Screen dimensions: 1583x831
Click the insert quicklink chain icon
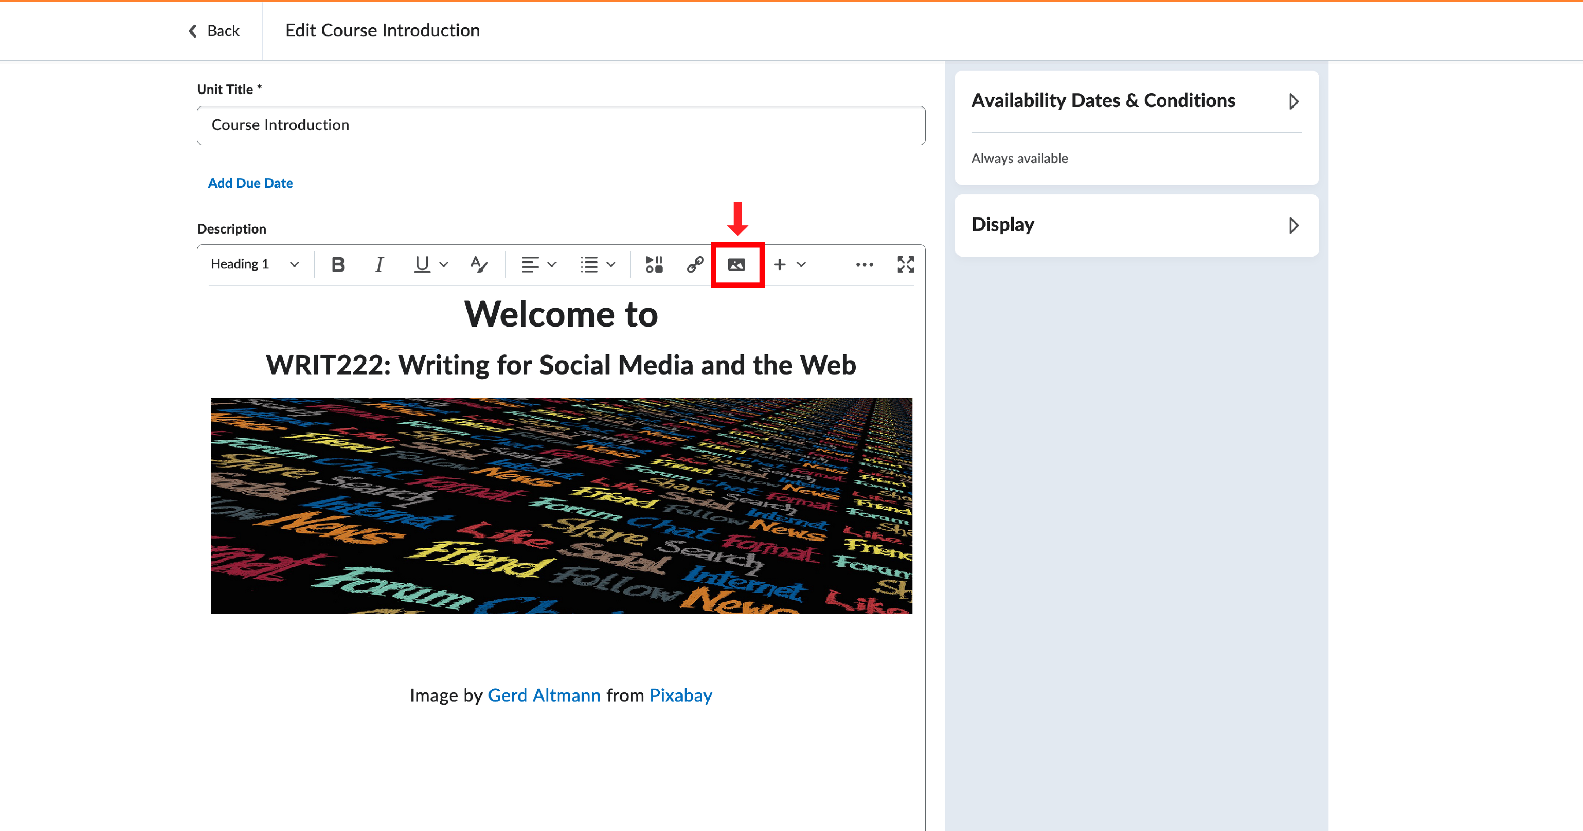tap(695, 264)
